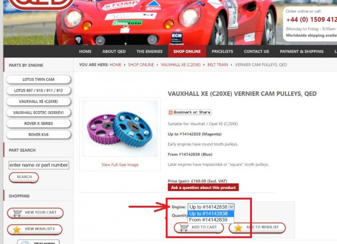Click the star icon on Add to Wishlist
This screenshot has width=337, height=244.
(238, 228)
